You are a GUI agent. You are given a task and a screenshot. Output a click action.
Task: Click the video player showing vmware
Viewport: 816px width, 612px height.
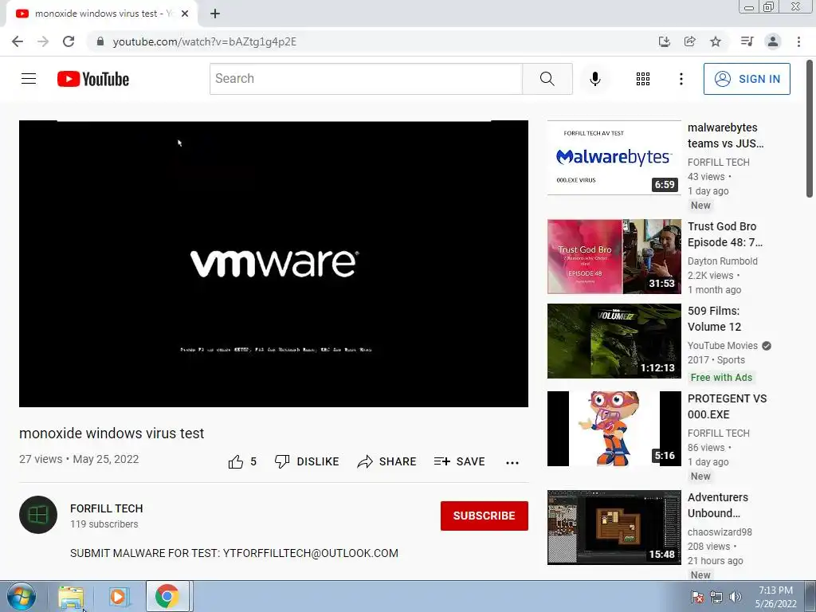coord(274,263)
